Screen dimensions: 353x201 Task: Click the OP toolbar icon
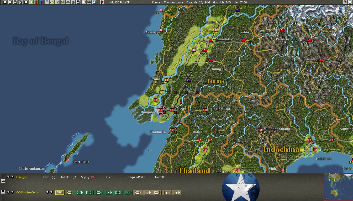click(x=84, y=2)
